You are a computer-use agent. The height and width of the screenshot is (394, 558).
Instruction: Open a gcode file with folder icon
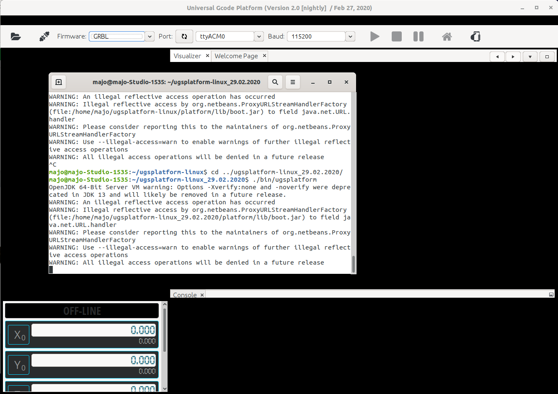16,36
